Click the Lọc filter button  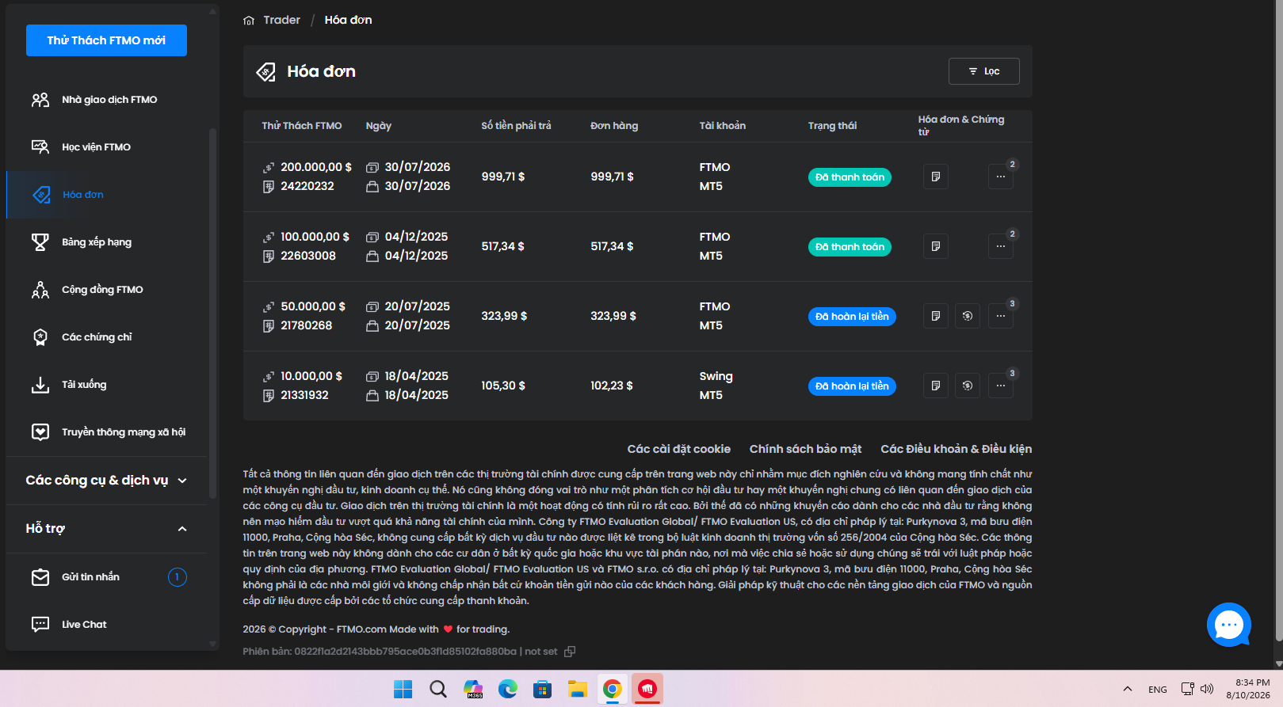click(x=984, y=71)
